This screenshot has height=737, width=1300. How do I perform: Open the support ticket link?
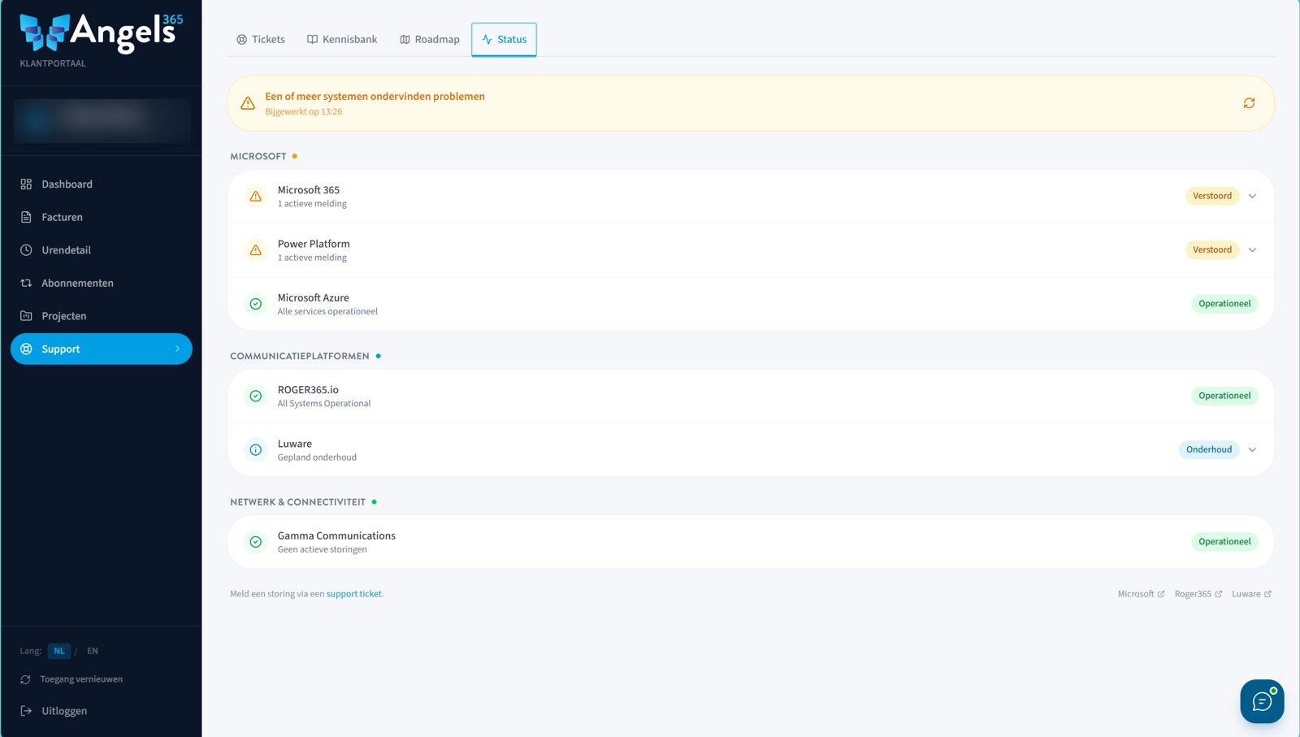[x=354, y=594]
